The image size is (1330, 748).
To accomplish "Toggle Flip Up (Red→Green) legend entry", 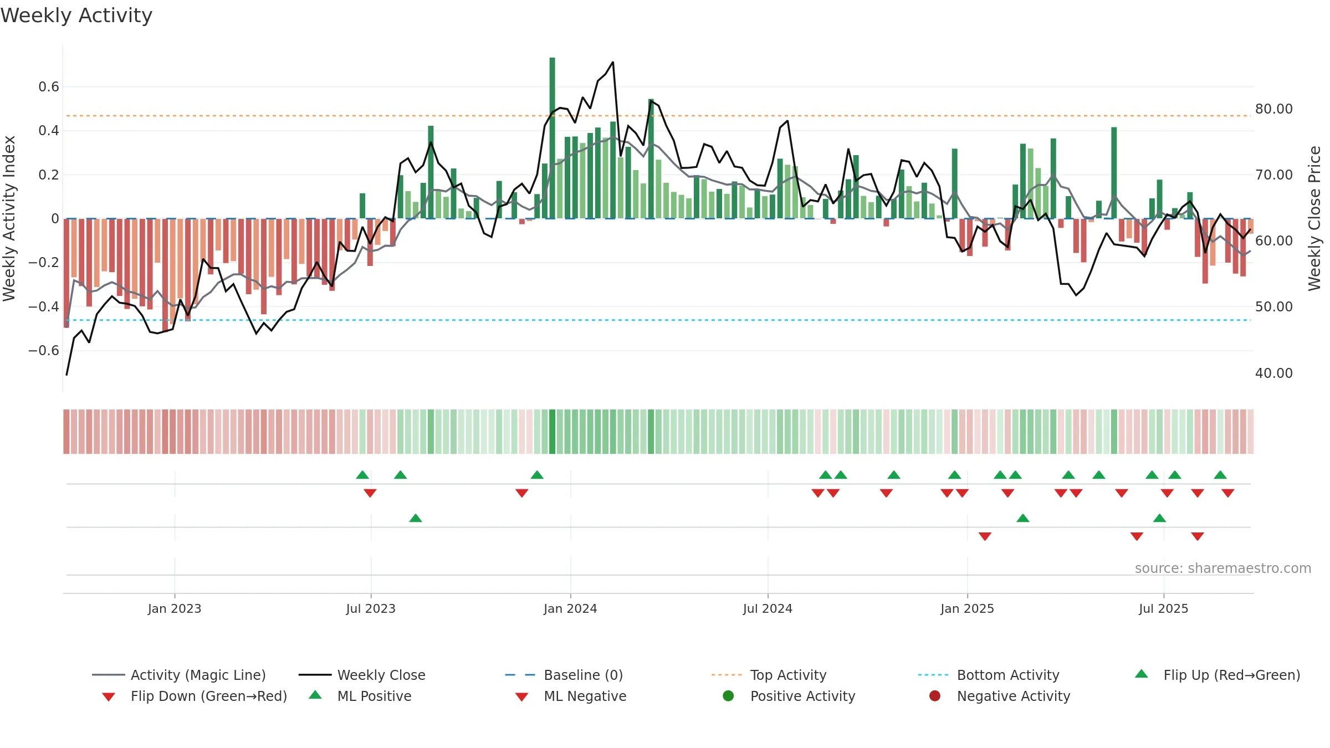I will point(1218,675).
